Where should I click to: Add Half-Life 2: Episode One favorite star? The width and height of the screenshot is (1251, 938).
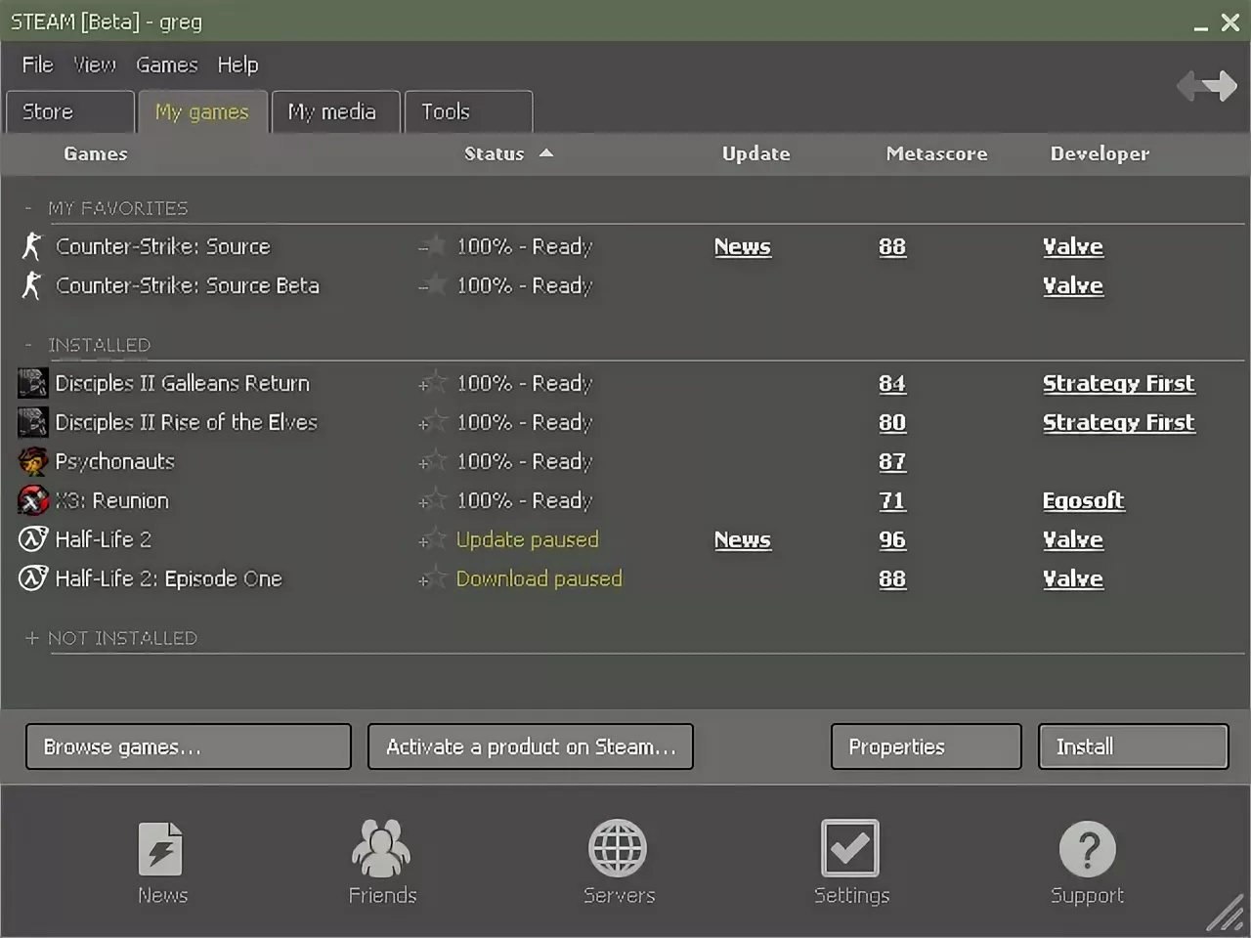click(433, 578)
